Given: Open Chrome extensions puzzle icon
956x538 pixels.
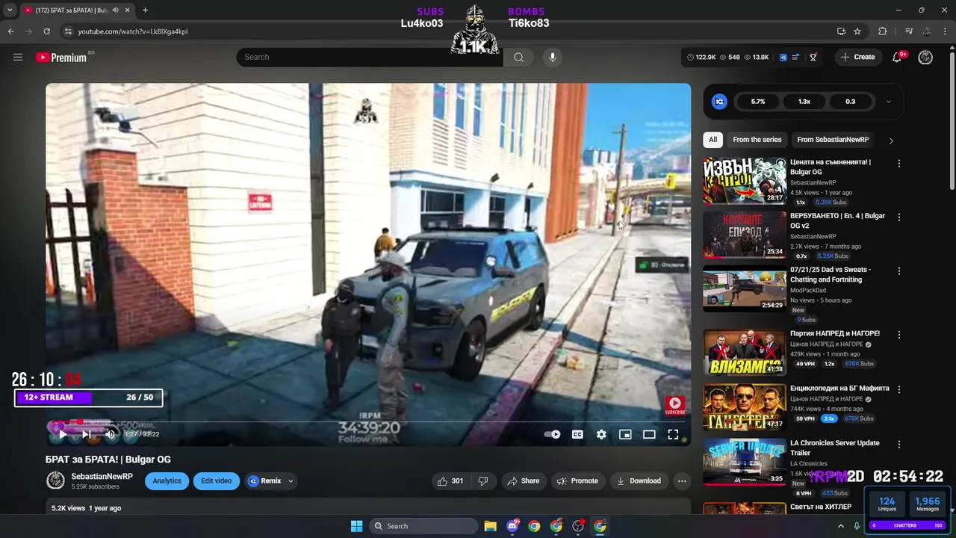Looking at the screenshot, I should [x=883, y=31].
